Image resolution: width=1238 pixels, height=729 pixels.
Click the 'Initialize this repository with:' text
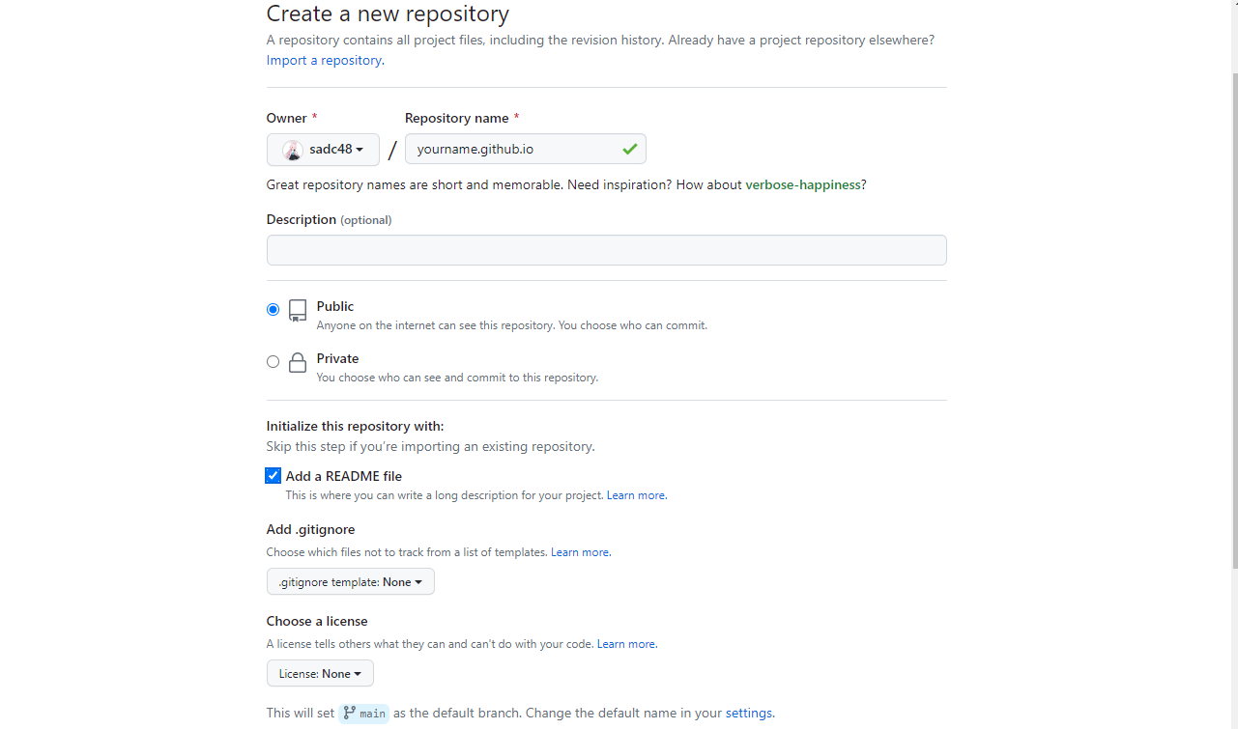point(356,426)
